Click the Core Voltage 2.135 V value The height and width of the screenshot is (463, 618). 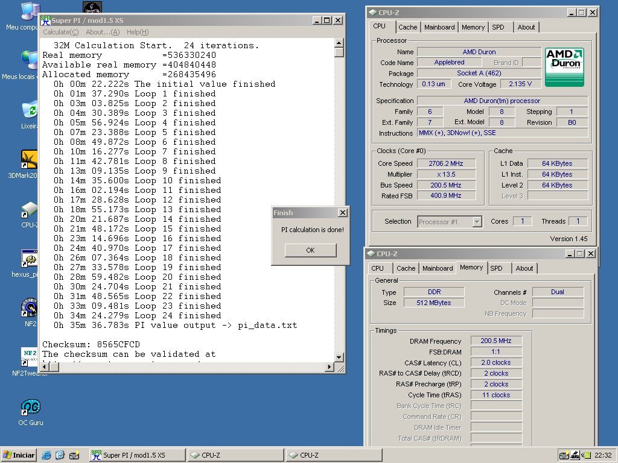click(520, 84)
